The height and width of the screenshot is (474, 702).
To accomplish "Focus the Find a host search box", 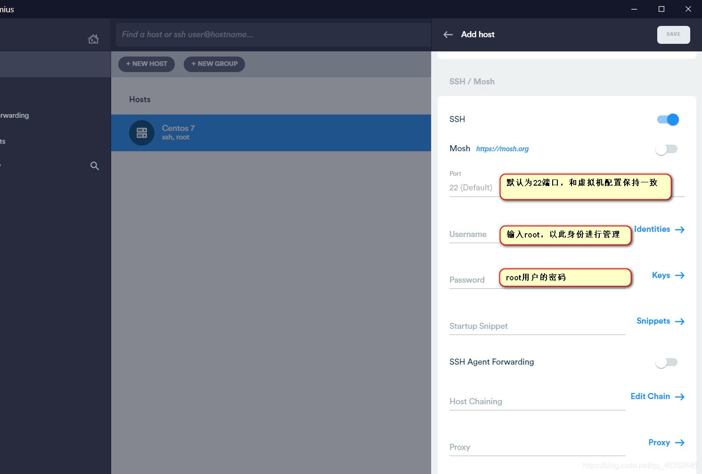I will [x=273, y=35].
